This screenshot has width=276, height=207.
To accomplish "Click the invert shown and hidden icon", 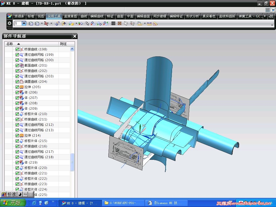I will [x=106, y=23].
